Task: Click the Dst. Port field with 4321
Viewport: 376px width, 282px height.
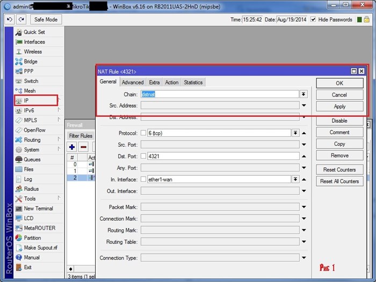Action: (x=223, y=156)
